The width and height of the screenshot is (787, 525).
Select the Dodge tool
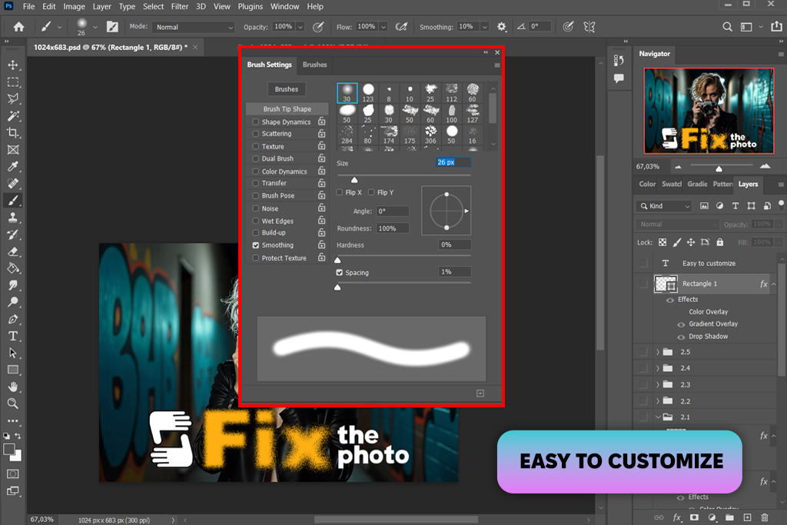click(13, 302)
